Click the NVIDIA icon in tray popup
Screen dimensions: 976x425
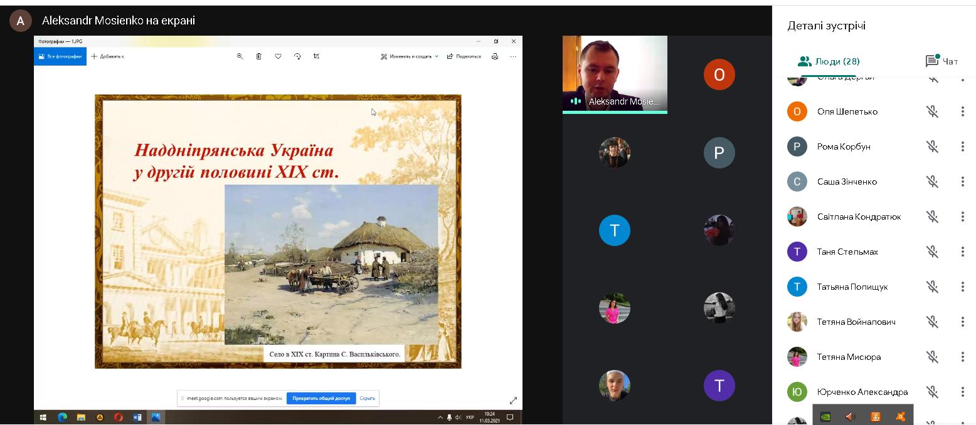[x=825, y=416]
